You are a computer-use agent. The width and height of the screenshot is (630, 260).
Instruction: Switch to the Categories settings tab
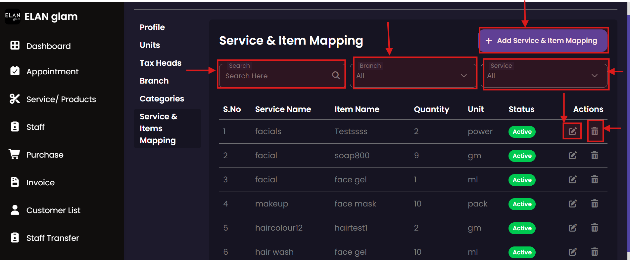point(162,99)
